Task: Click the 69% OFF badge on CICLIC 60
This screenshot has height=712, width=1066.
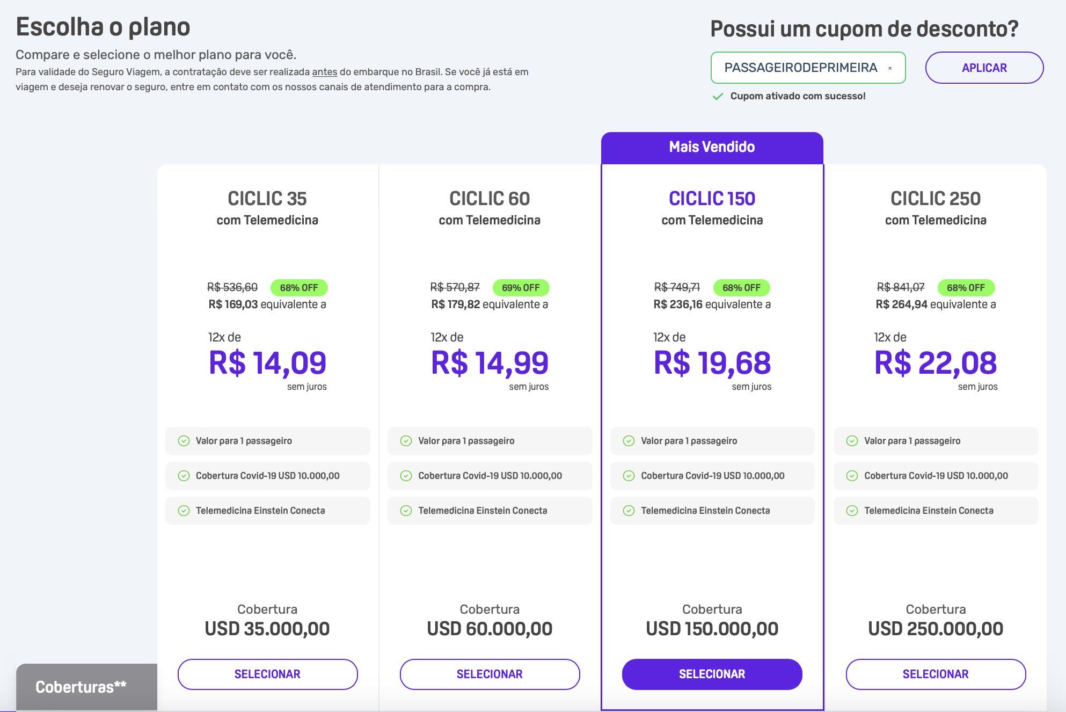Action: (521, 288)
